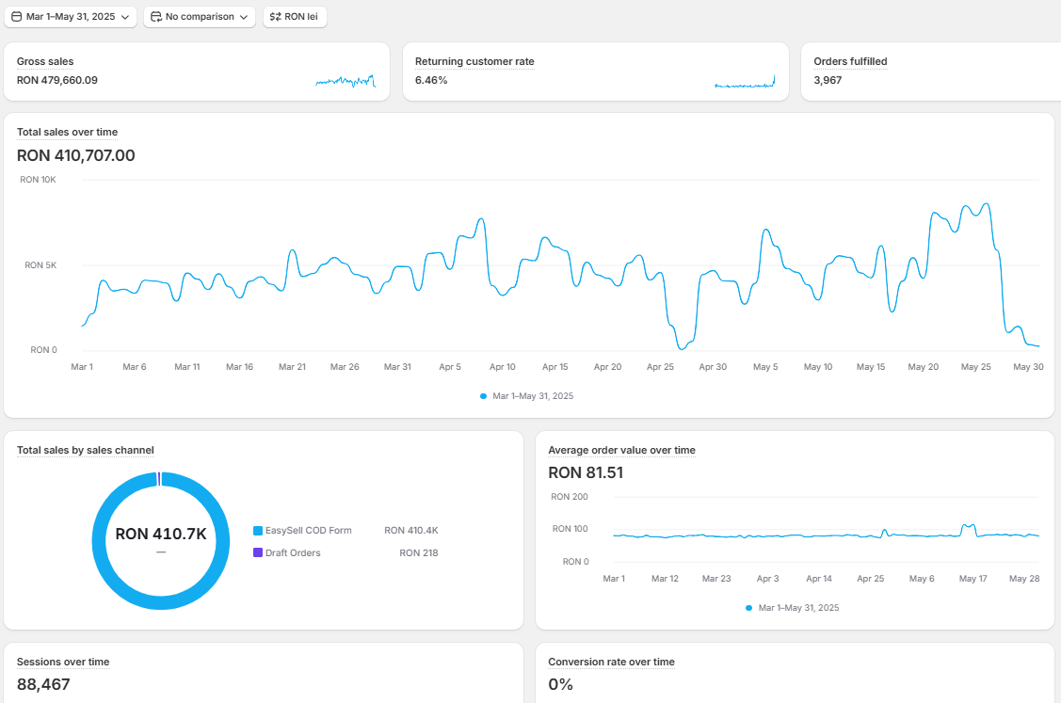The width and height of the screenshot is (1061, 703).
Task: Toggle the Average order value legend dot
Action: pyautogui.click(x=749, y=608)
